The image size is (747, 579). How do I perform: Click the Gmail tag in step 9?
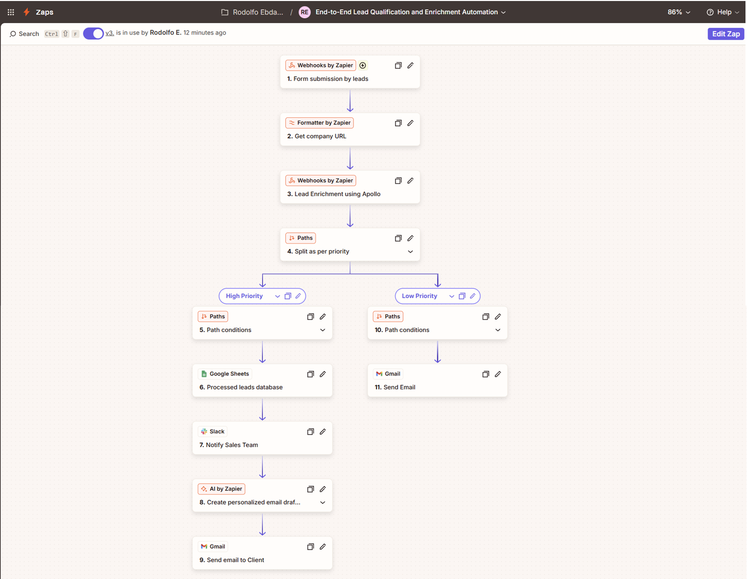[213, 546]
